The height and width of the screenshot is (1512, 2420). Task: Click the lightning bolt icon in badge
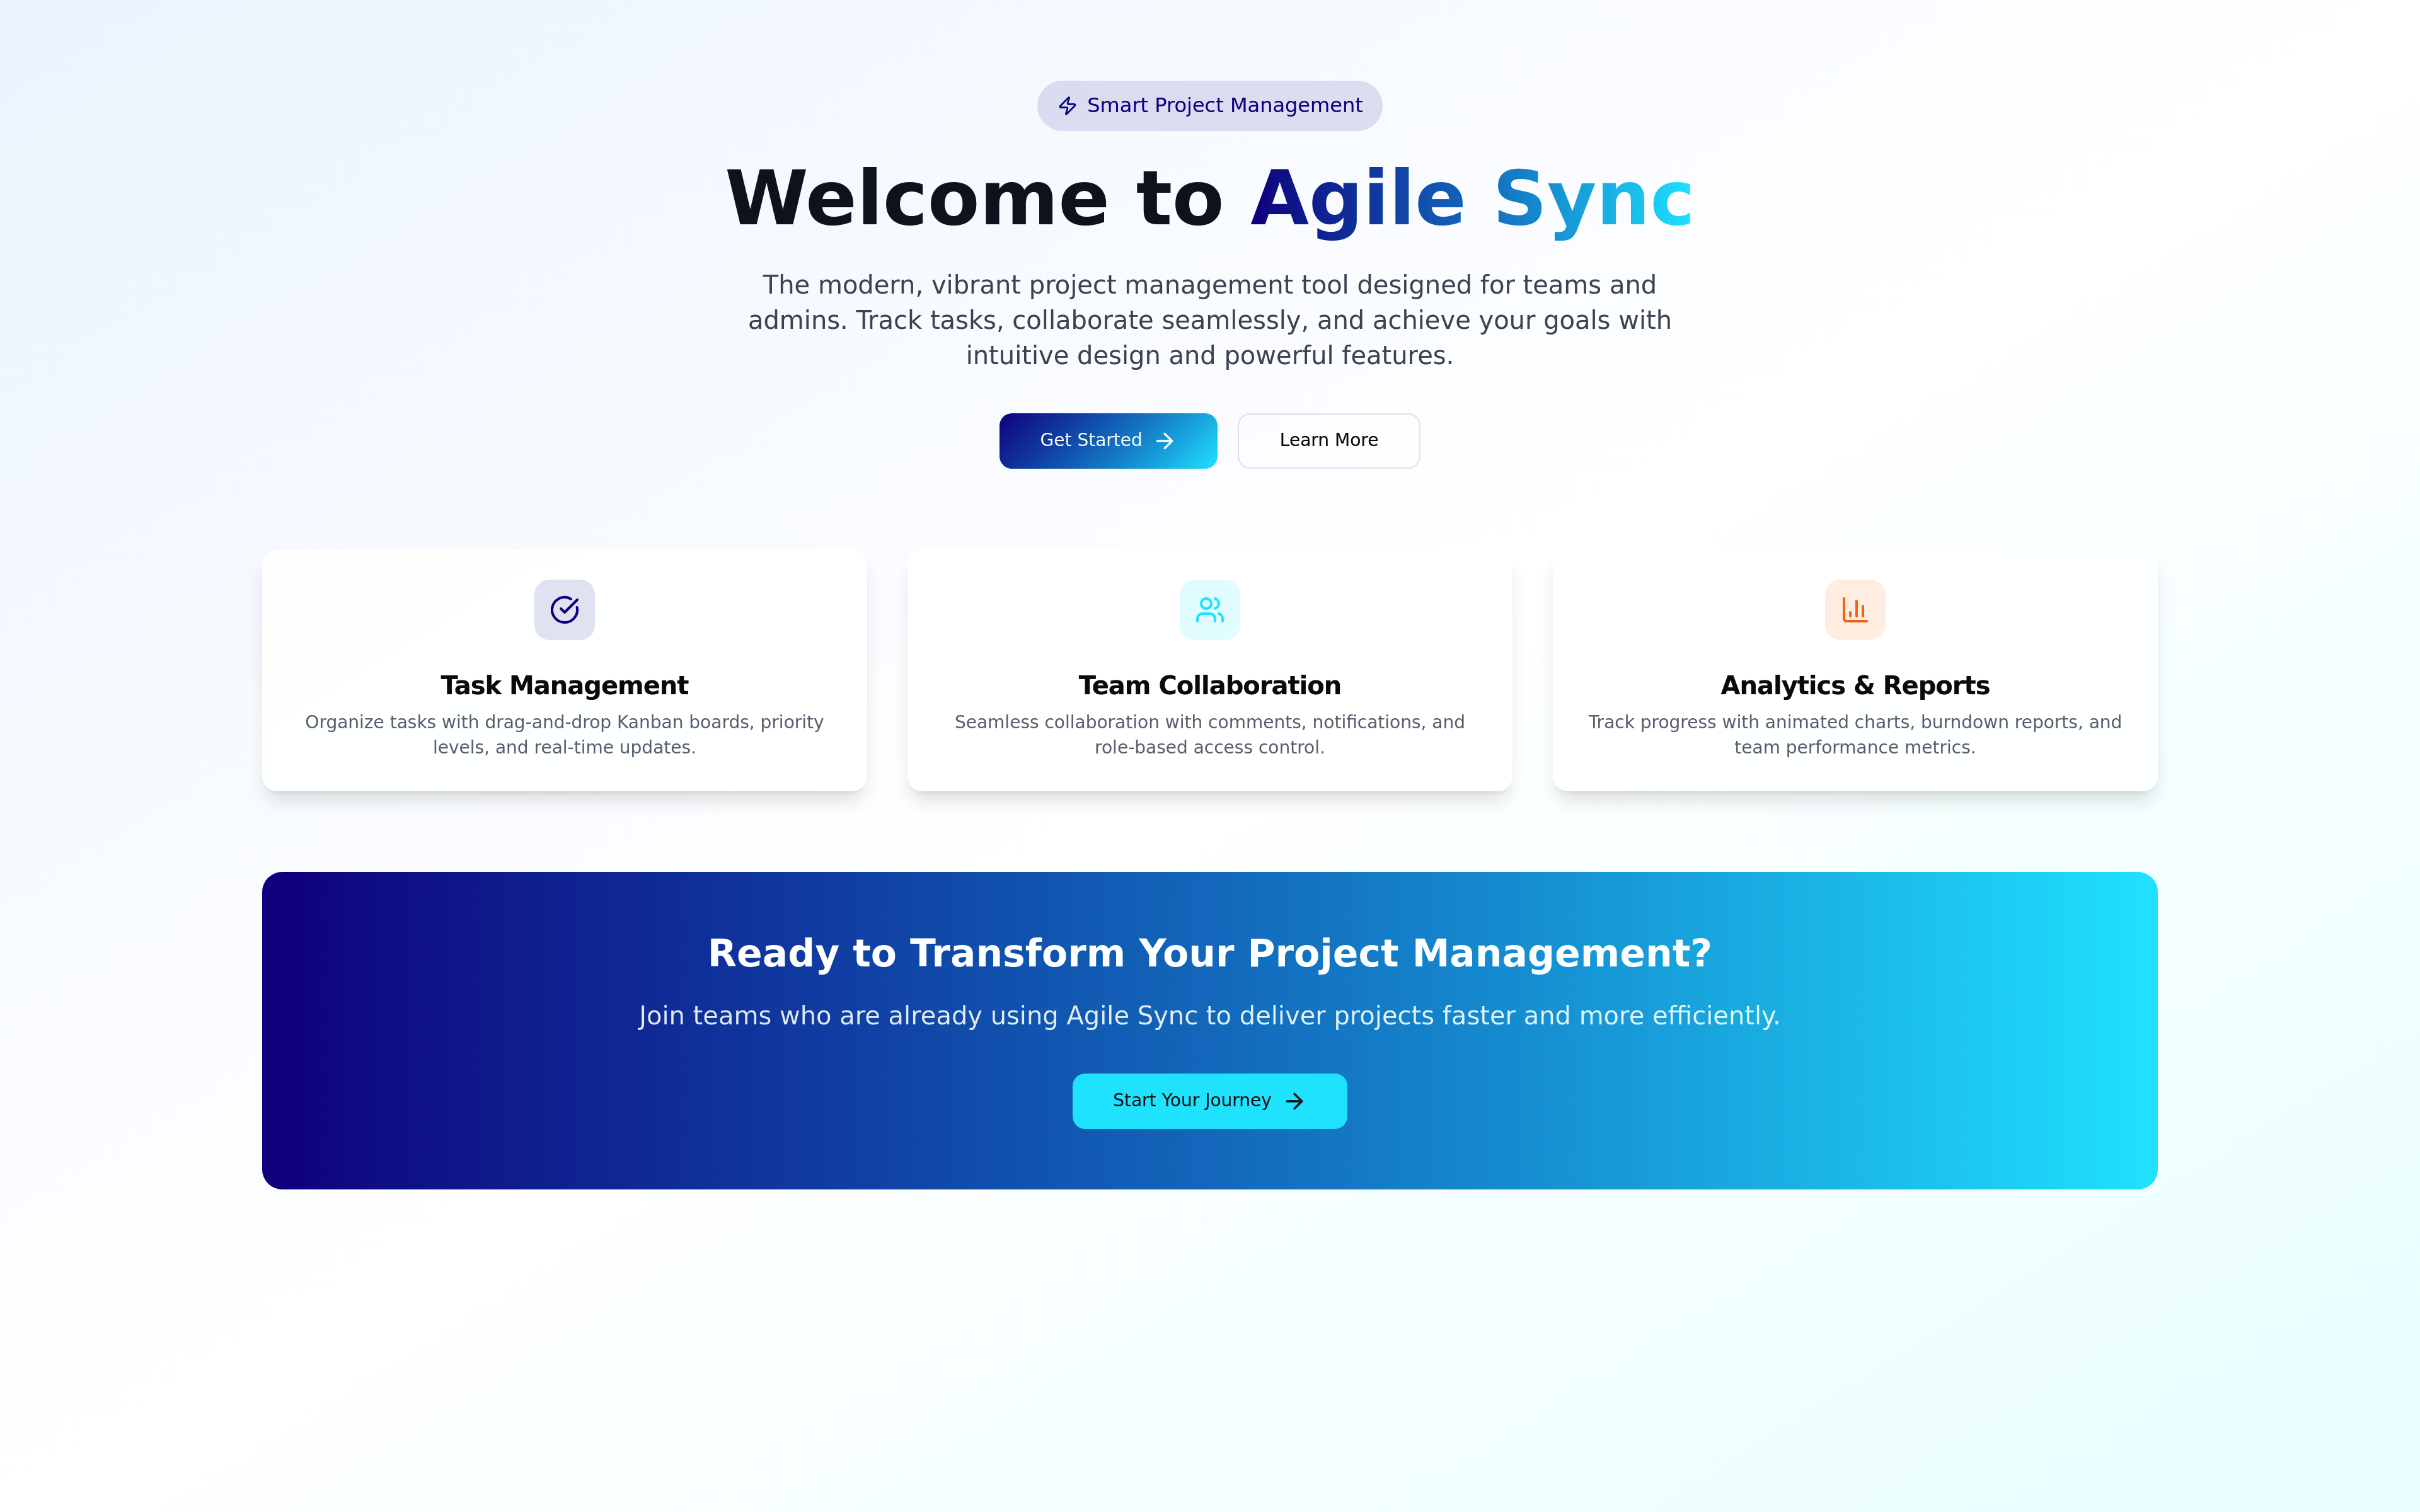point(1067,106)
